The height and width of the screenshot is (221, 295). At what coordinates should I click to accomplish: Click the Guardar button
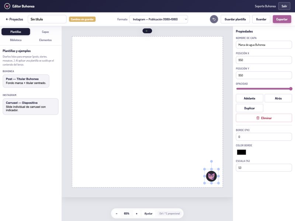[261, 19]
